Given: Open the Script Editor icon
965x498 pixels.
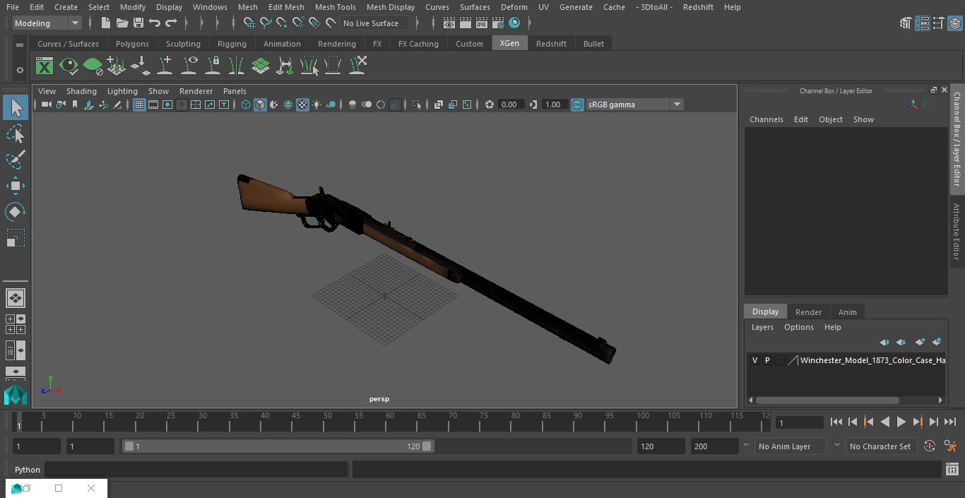Looking at the screenshot, I should click(952, 470).
